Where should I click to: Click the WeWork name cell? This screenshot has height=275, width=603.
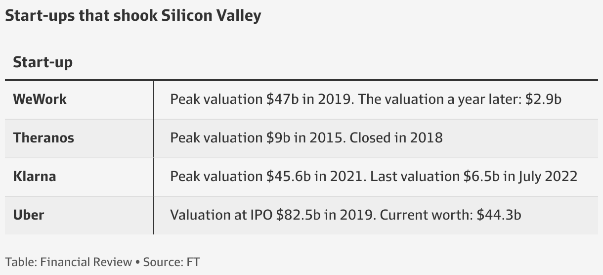click(x=40, y=99)
